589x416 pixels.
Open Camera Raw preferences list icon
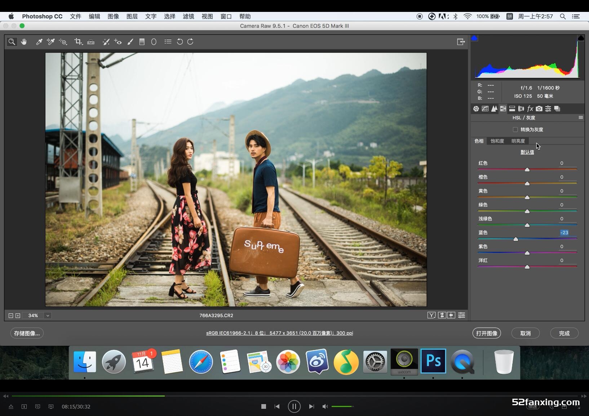click(168, 42)
